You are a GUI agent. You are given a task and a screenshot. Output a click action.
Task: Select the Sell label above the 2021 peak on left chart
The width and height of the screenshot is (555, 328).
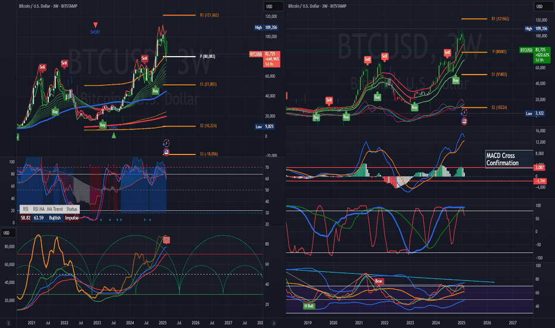click(x=42, y=67)
